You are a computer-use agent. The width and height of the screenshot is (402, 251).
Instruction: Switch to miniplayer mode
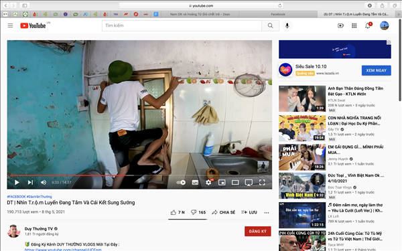[x=222, y=182]
